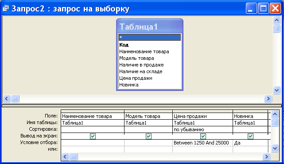Click down arrow of design grid vertical scrollbar

(275, 148)
